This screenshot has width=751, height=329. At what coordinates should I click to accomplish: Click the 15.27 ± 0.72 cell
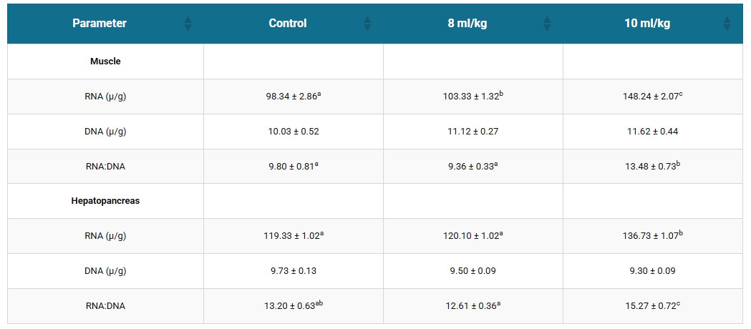pos(654,305)
